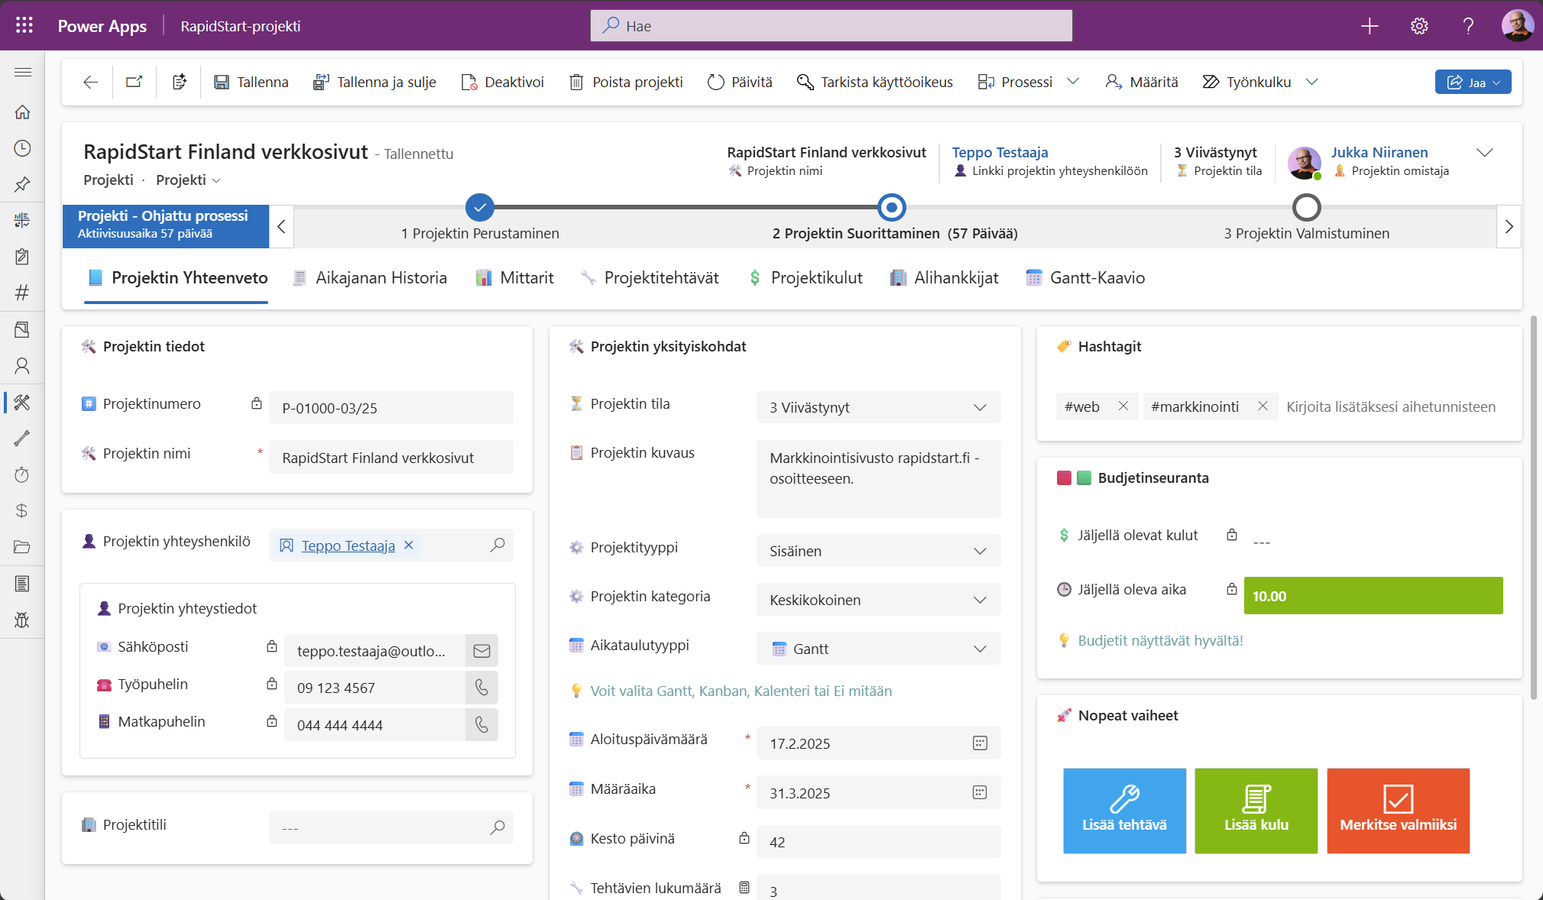Click the email icon next to Sähköposti
The image size is (1543, 900).
tap(481, 650)
